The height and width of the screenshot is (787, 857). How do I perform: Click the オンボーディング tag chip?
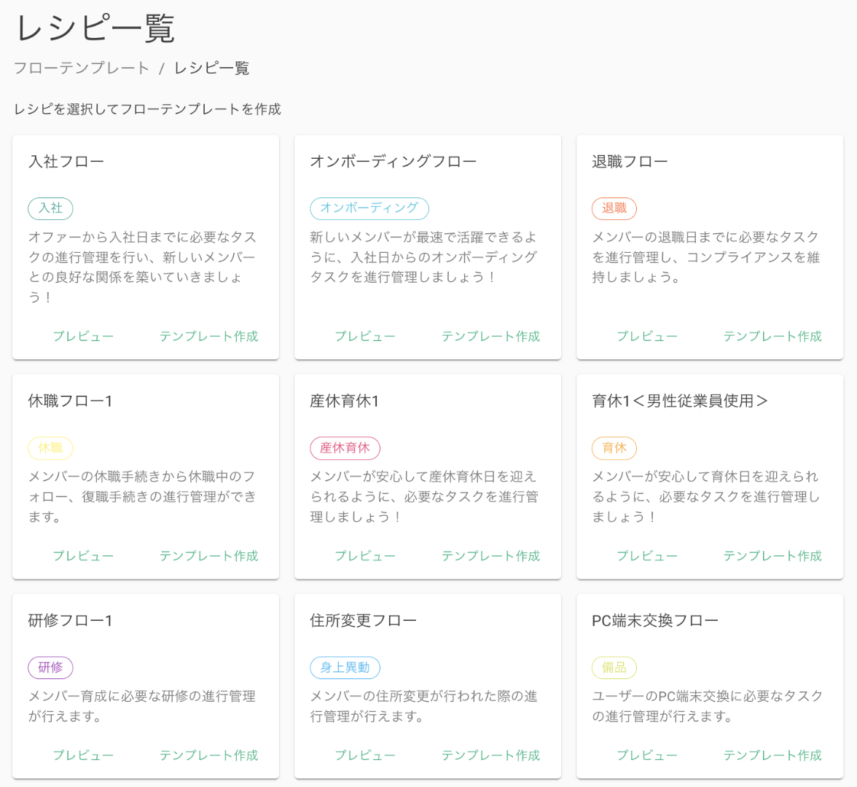[369, 208]
